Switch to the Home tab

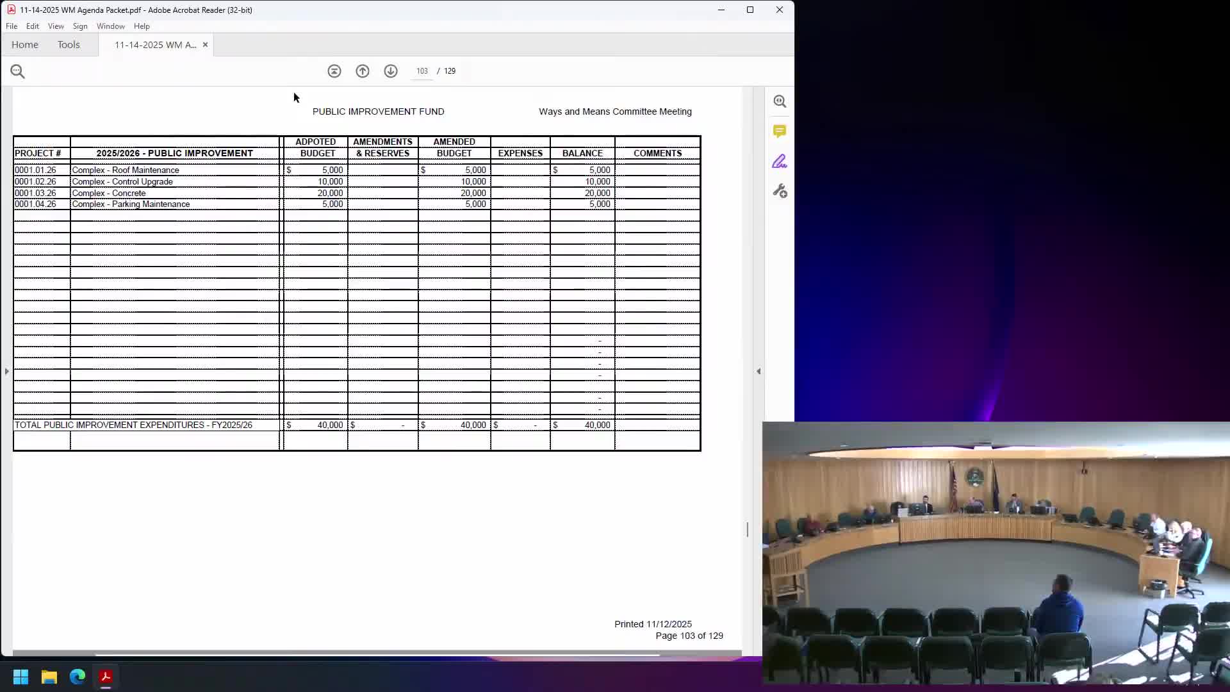tap(25, 45)
